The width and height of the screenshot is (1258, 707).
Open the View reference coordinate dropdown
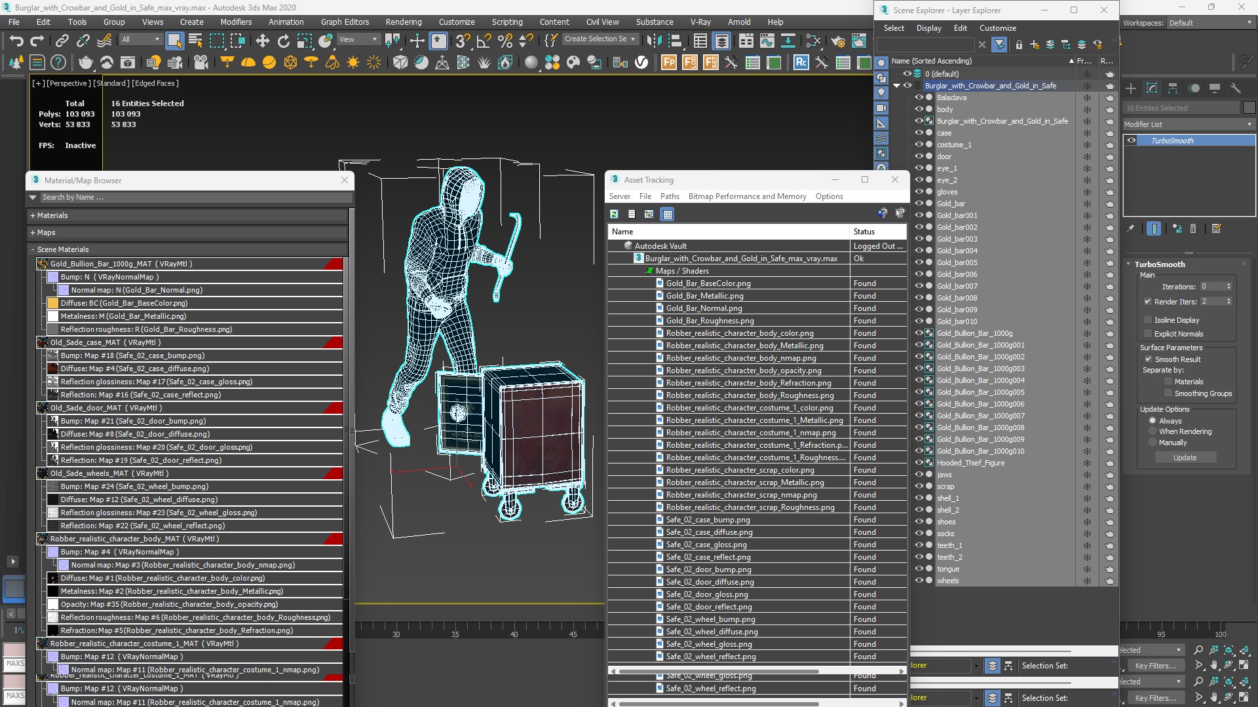point(358,39)
